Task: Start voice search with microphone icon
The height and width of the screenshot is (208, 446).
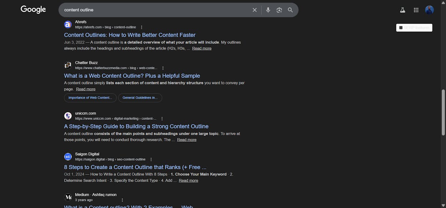Action: 268,10
